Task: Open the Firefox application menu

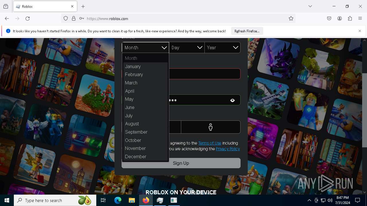Action: [x=360, y=19]
